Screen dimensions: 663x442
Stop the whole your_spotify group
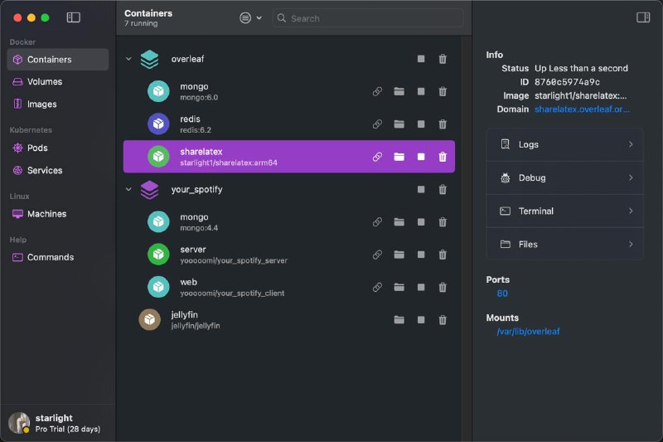(421, 190)
